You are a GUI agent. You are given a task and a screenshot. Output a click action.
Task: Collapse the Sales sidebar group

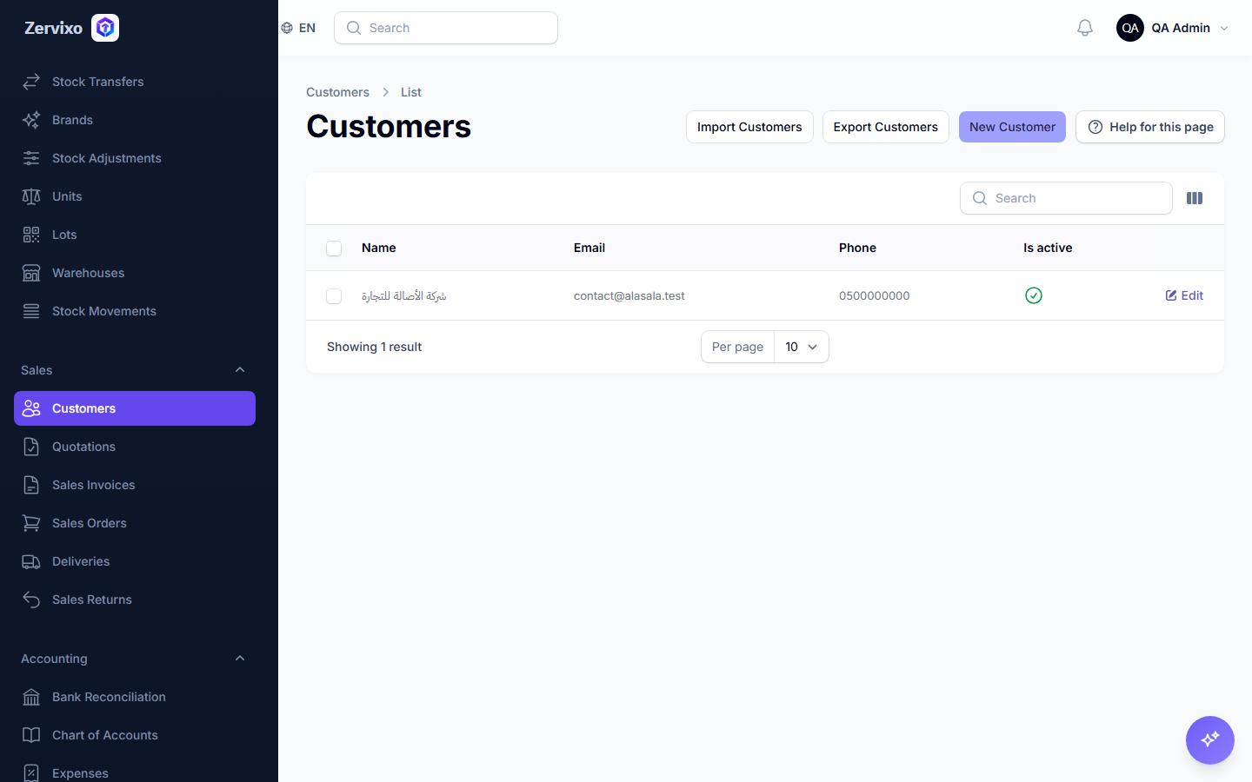tap(240, 370)
